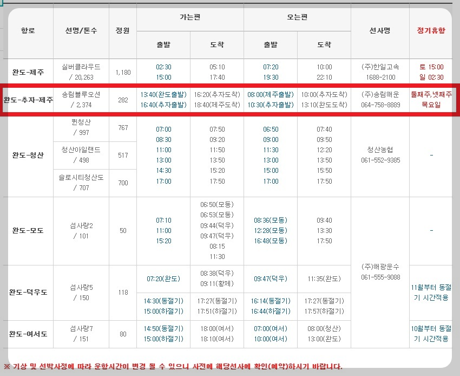Viewport: 460px width, 376px height.
Task: Click 출발 subheader under 가는편
Action: pos(163,44)
